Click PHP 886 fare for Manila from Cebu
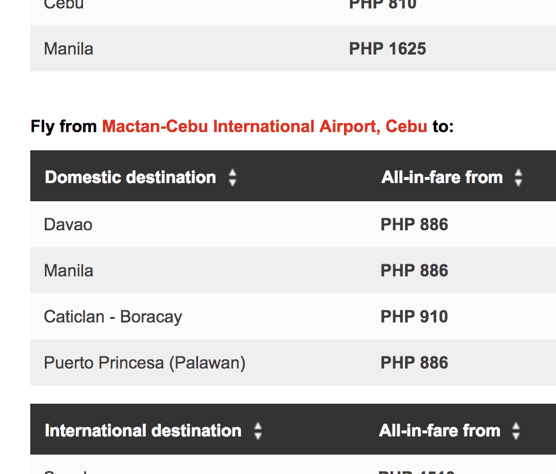The height and width of the screenshot is (474, 556). [x=414, y=271]
